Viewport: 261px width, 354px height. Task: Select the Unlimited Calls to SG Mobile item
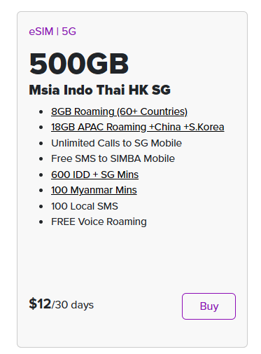(x=116, y=143)
